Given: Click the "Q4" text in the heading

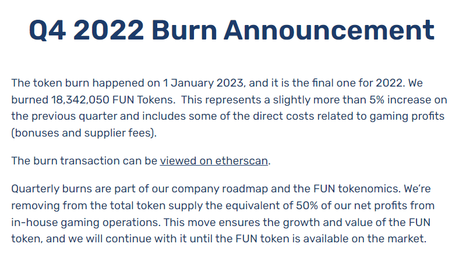Looking at the screenshot, I should pyautogui.click(x=47, y=30).
